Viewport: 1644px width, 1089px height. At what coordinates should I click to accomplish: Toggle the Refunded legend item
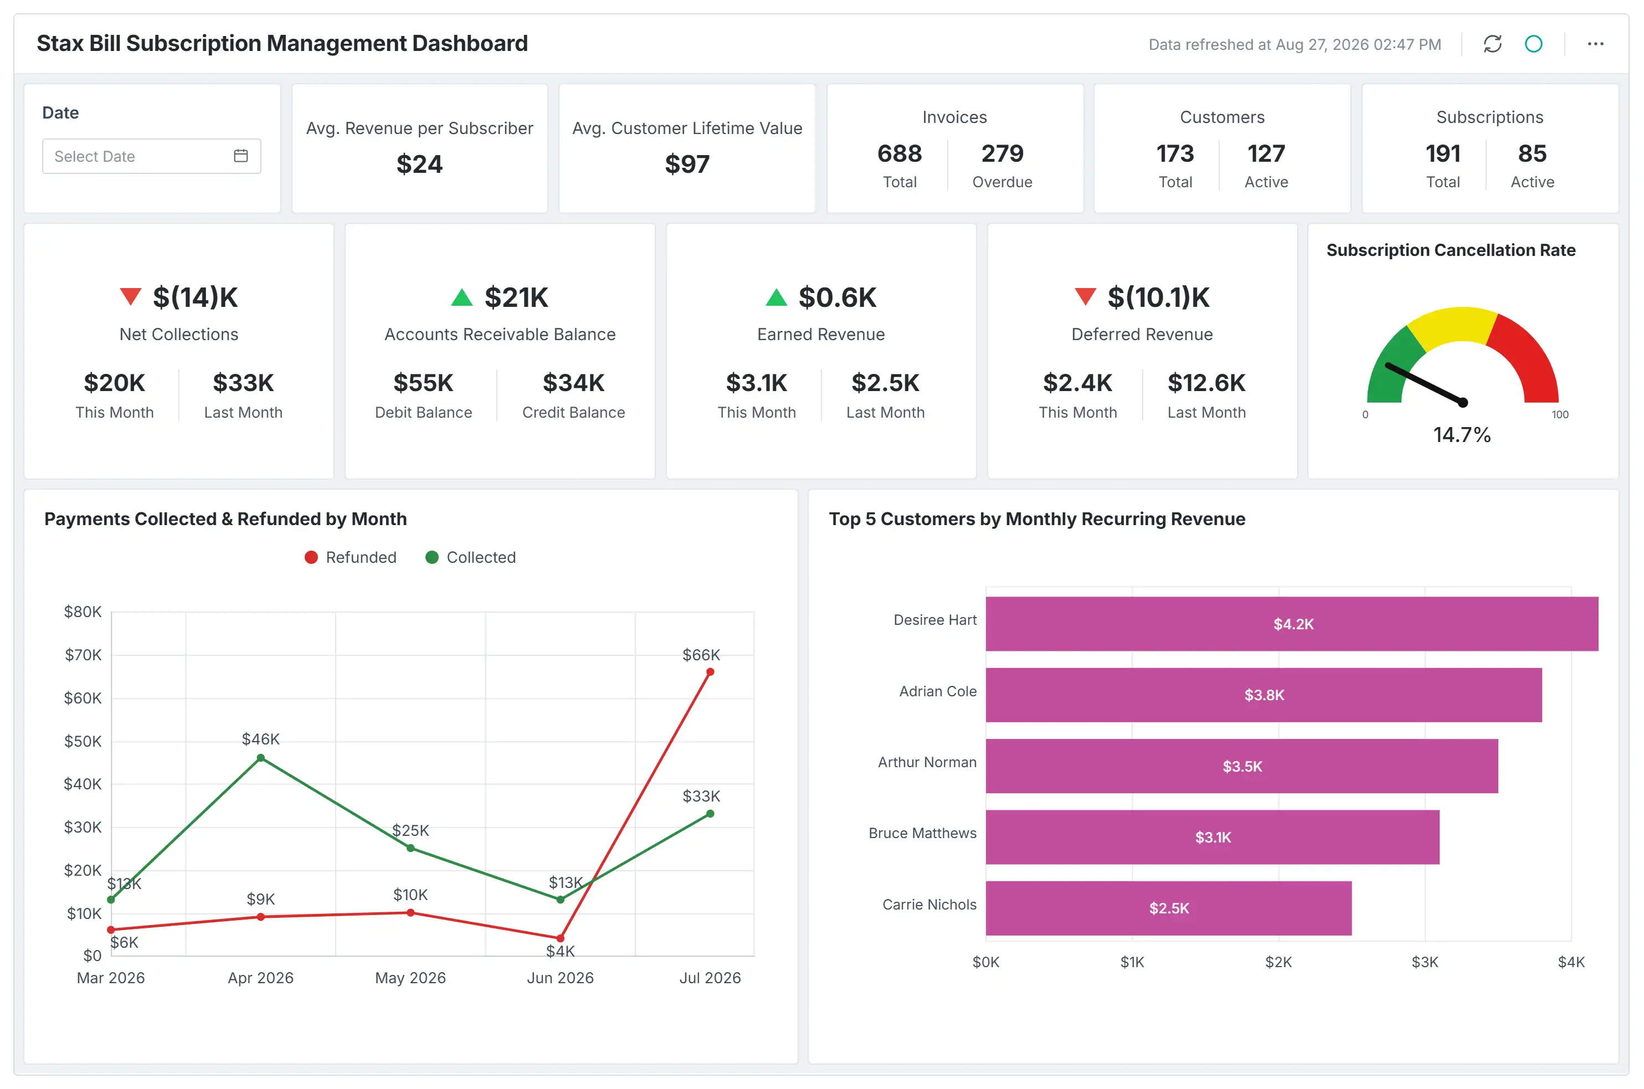pos(351,557)
